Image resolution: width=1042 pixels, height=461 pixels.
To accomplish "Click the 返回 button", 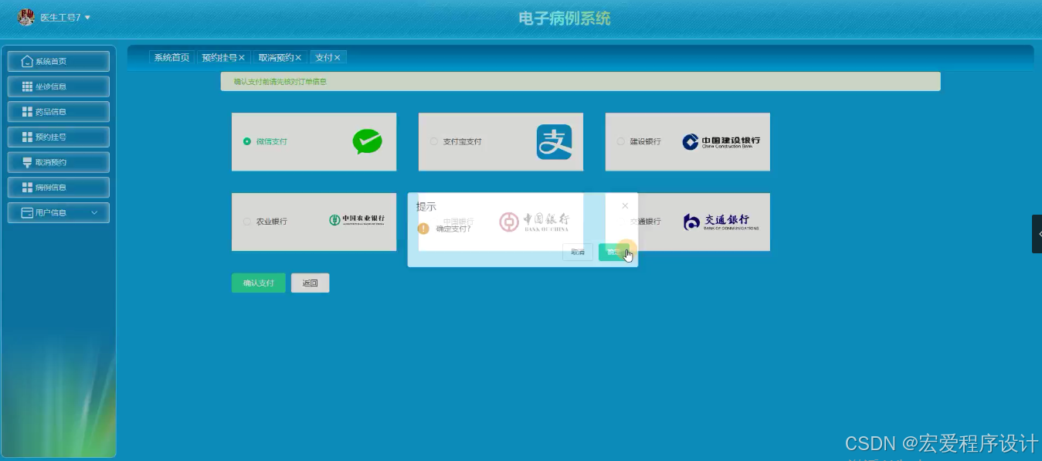I will [x=311, y=283].
